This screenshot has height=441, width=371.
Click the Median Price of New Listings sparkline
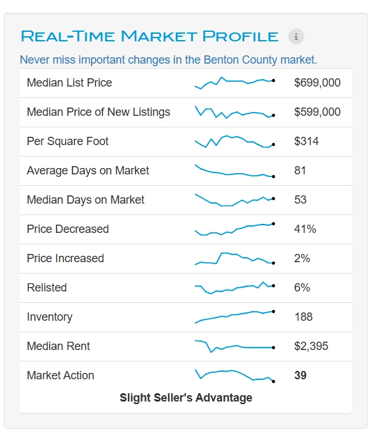click(235, 112)
